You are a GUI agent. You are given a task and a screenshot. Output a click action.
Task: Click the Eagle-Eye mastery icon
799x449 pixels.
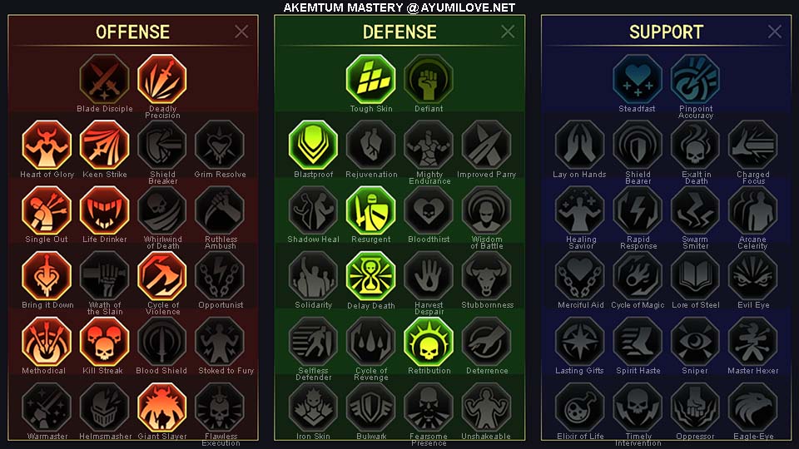(x=752, y=407)
